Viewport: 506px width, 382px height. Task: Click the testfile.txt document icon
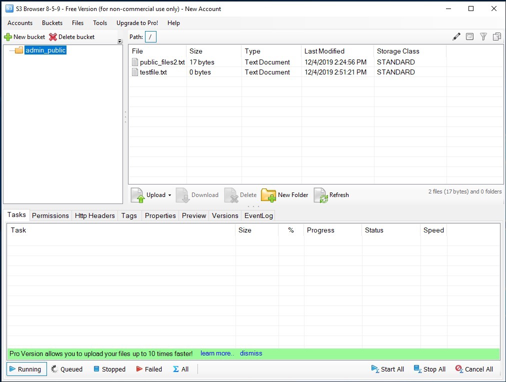point(135,72)
